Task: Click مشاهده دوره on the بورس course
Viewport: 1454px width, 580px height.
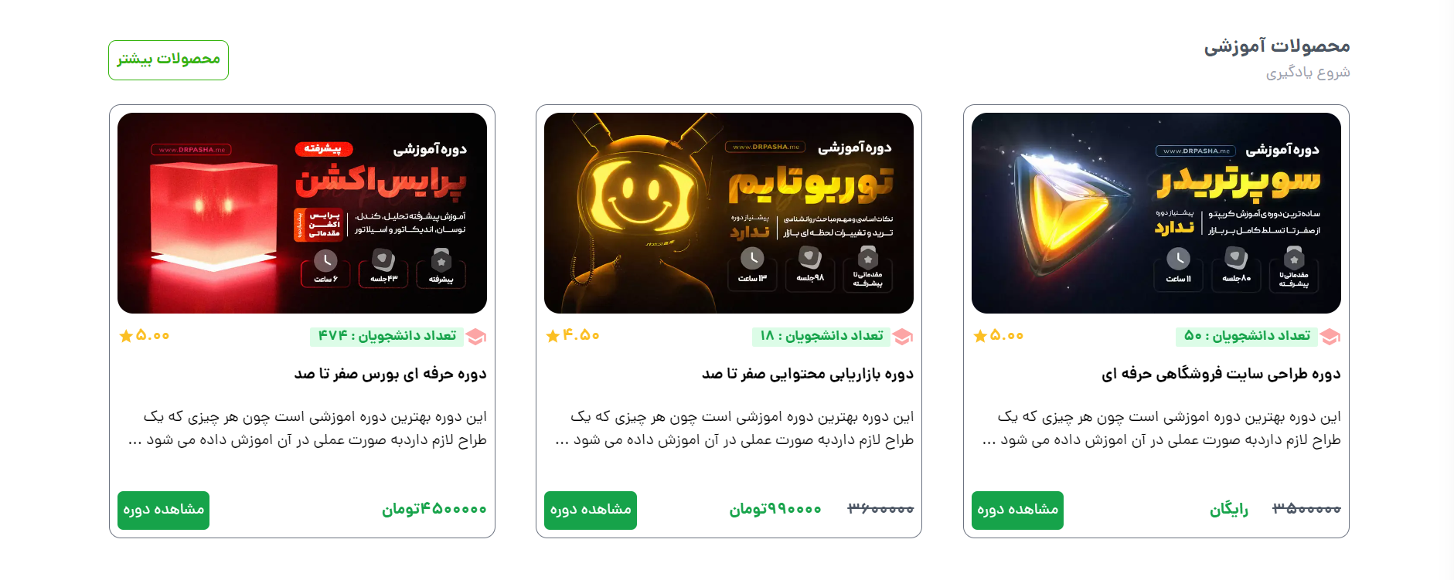Action: [163, 510]
